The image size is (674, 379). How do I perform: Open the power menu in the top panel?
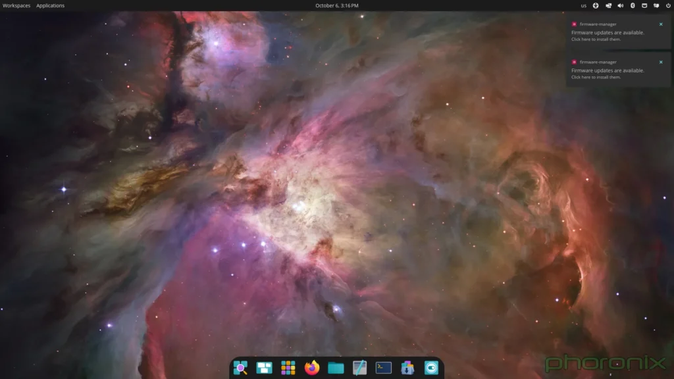668,5
